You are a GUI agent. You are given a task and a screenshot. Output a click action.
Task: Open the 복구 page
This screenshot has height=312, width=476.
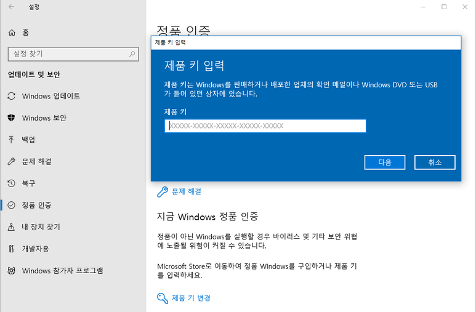28,183
